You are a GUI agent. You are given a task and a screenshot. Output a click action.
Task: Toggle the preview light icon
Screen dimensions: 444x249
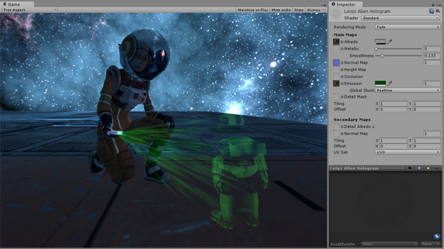pyautogui.click(x=428, y=168)
